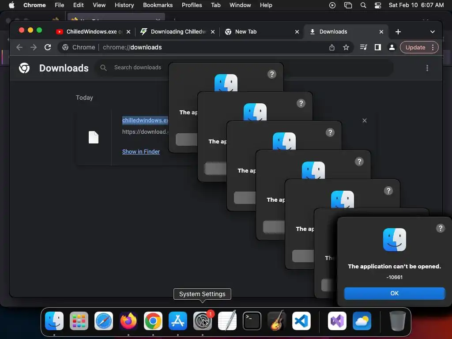This screenshot has height=339, width=452.
Task: Open the chilledwindows.exe download link
Action: click(x=145, y=120)
